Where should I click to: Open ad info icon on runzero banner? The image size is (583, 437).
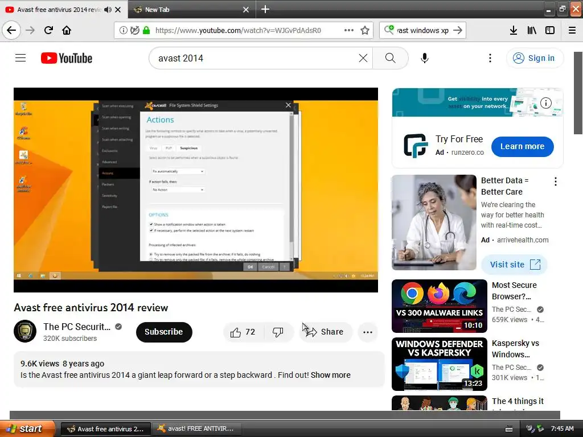click(x=546, y=103)
